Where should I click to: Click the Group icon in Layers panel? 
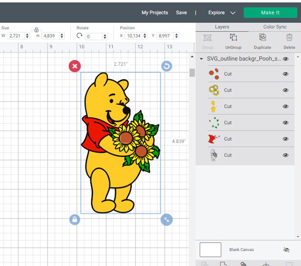click(207, 37)
